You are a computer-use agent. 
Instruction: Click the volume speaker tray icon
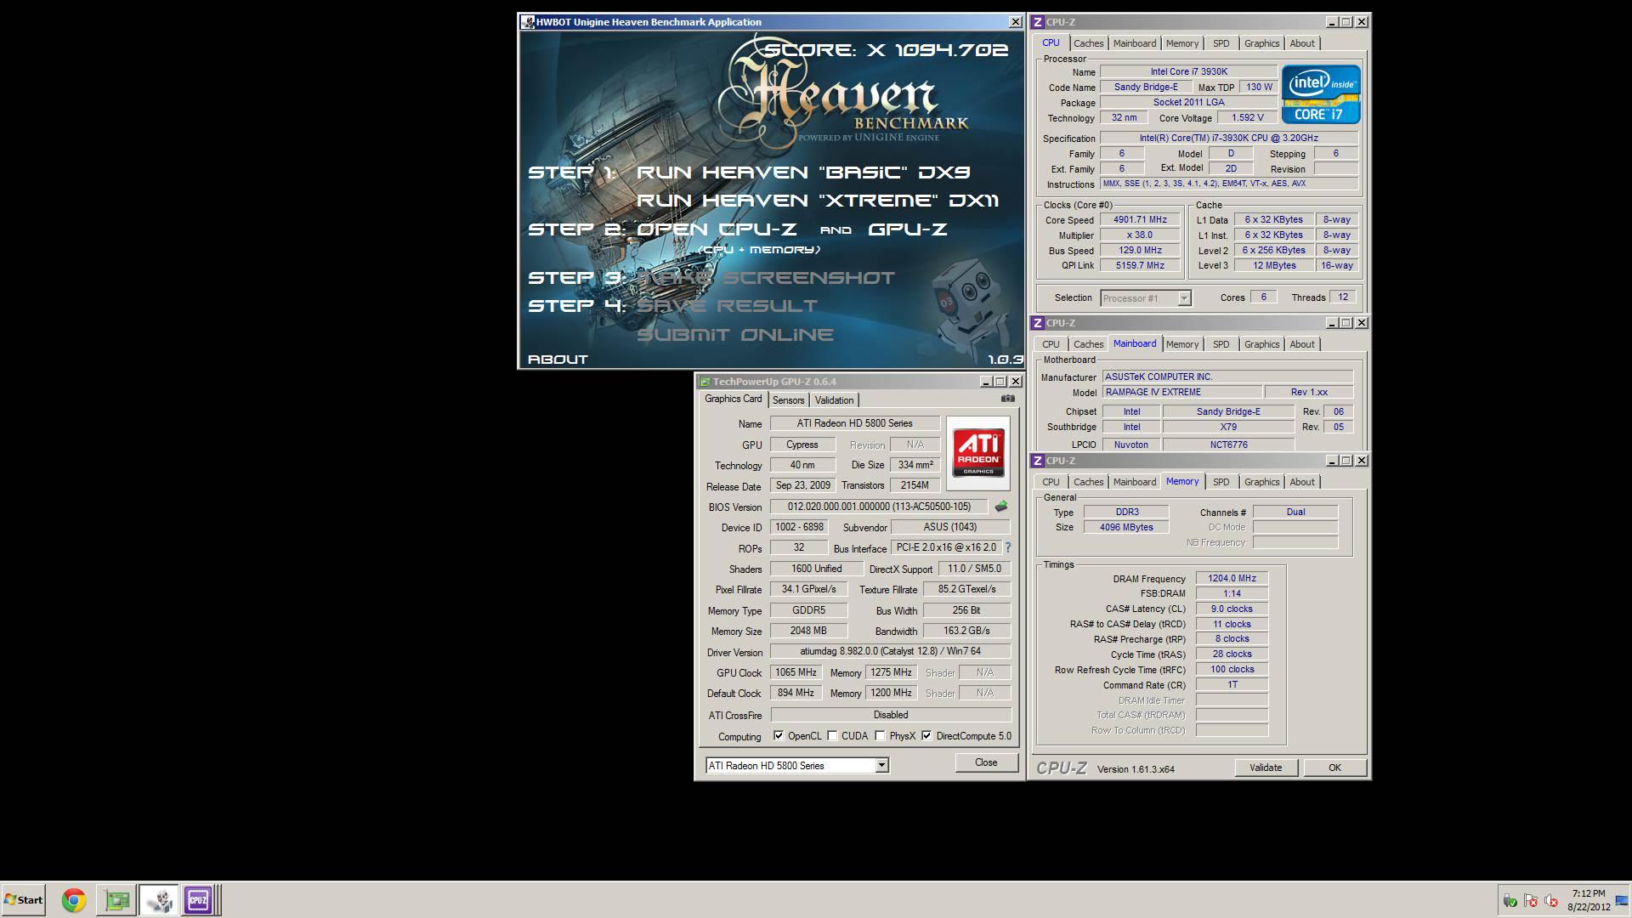coord(1550,901)
